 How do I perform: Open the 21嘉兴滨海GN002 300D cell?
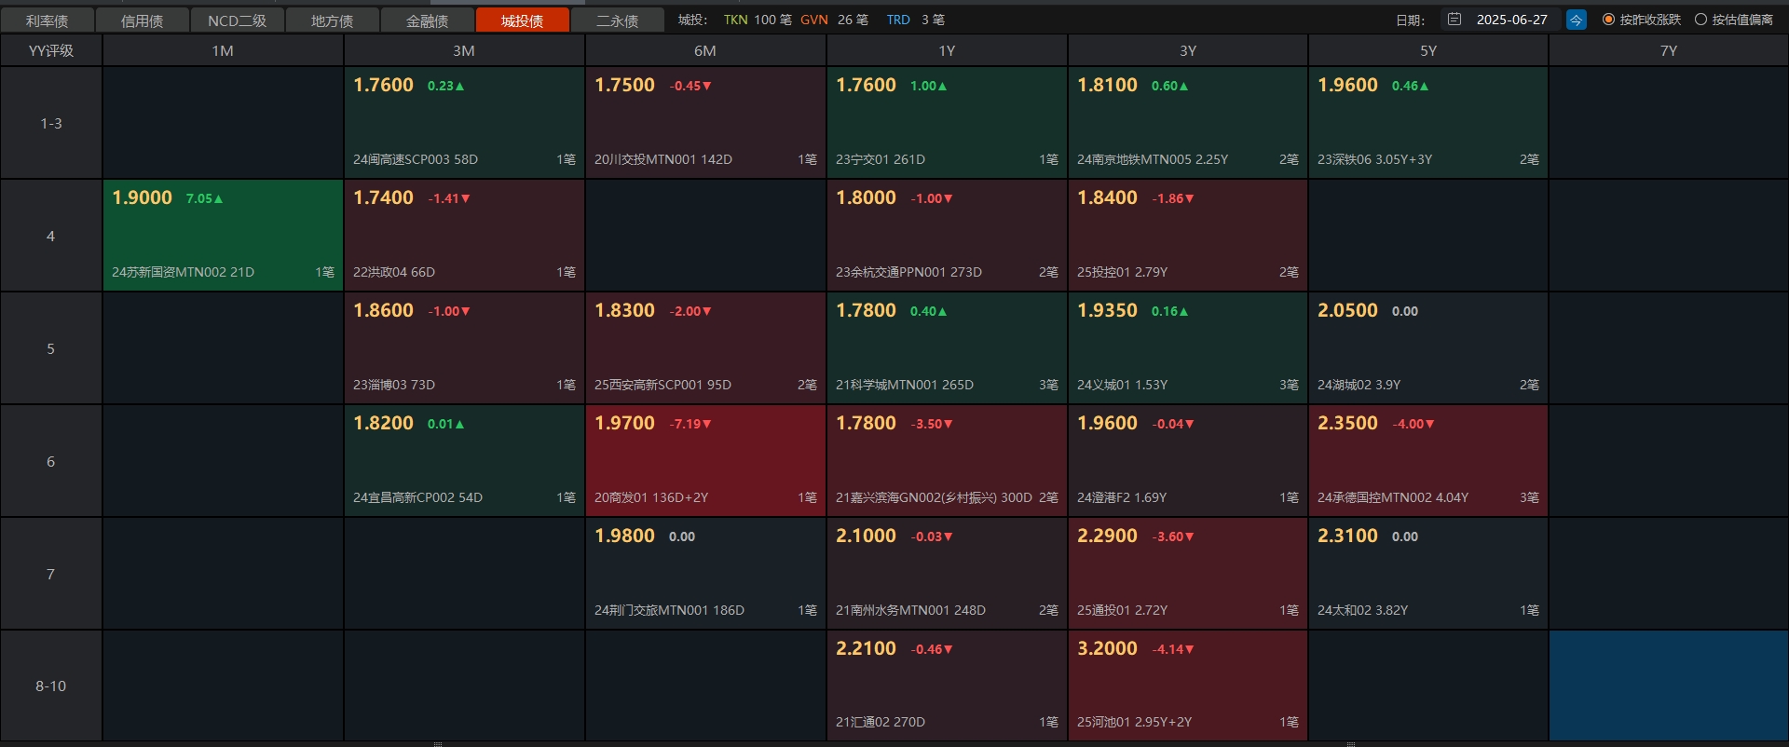click(947, 461)
